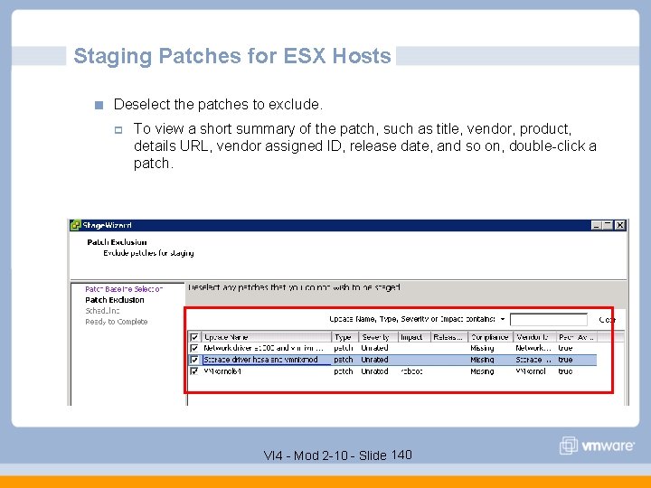This screenshot has height=488, width=651.
Task: Select the Scheduling wizard step
Action: pyautogui.click(x=102, y=310)
